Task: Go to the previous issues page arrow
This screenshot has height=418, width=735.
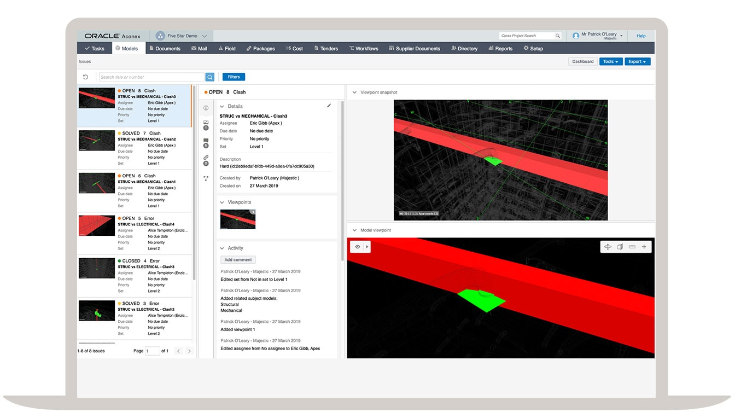Action: click(178, 351)
